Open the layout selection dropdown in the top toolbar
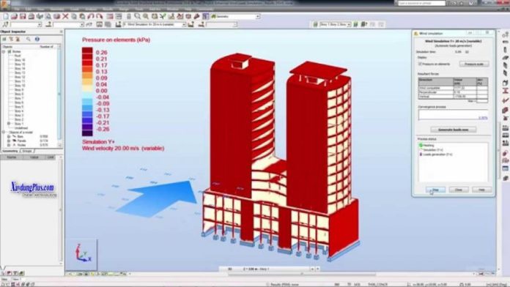Viewport: 510px width, 287px height. 258,16
